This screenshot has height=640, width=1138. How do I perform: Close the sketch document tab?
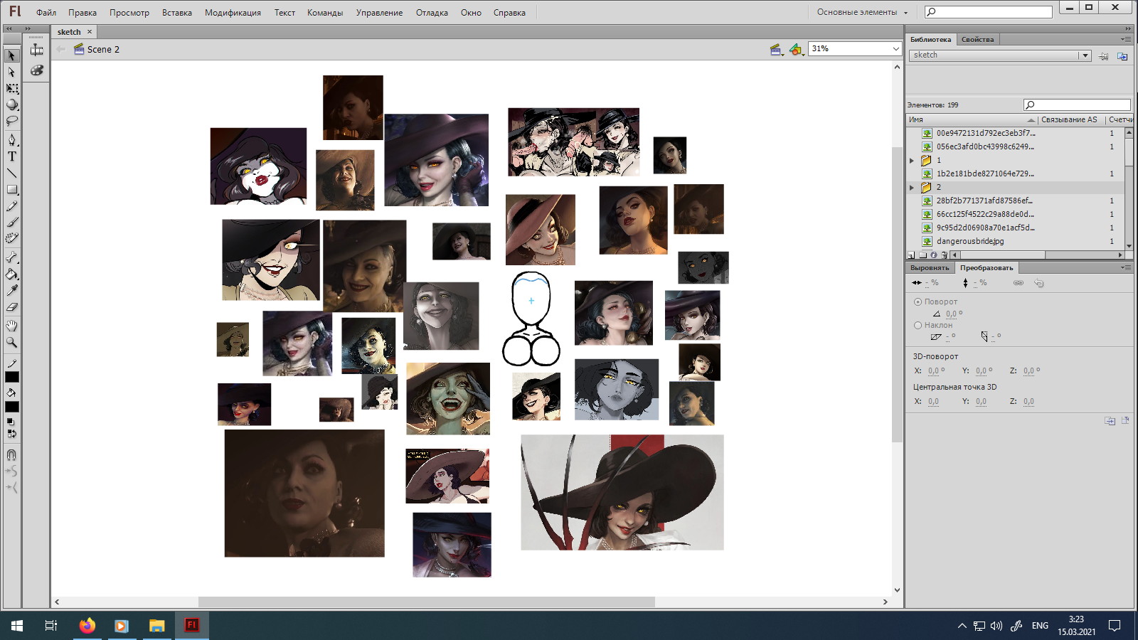pos(90,32)
